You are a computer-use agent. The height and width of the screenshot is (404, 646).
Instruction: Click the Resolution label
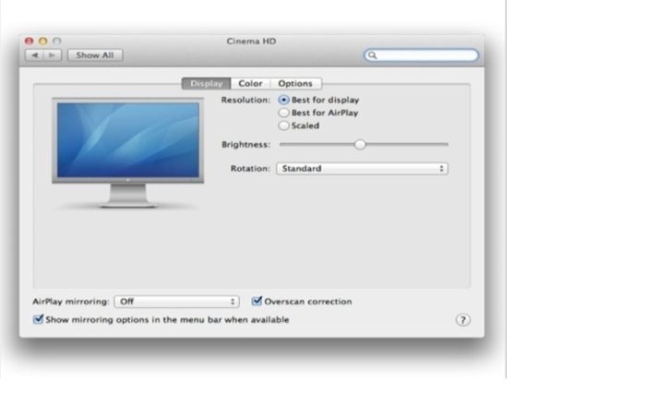245,100
